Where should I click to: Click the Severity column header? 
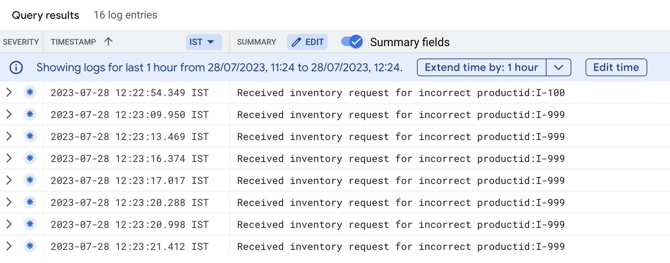tap(21, 42)
